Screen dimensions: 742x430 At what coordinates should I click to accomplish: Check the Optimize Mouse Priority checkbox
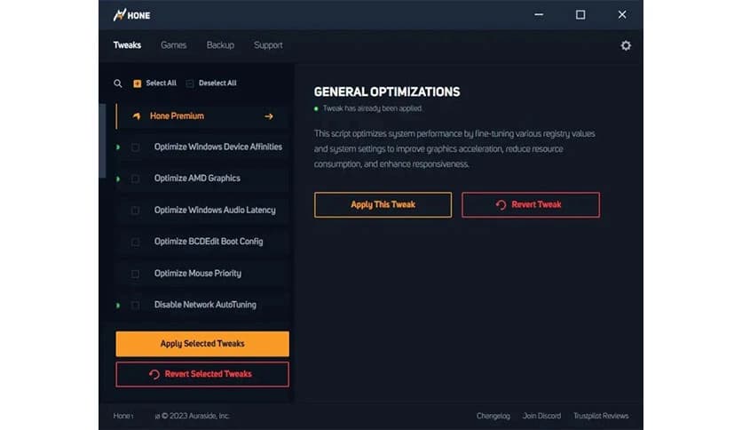(135, 274)
